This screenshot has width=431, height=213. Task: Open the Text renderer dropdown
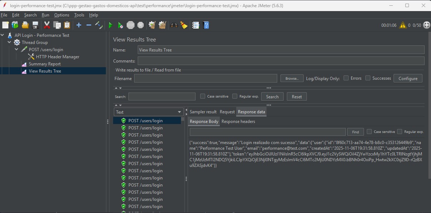coord(148,112)
